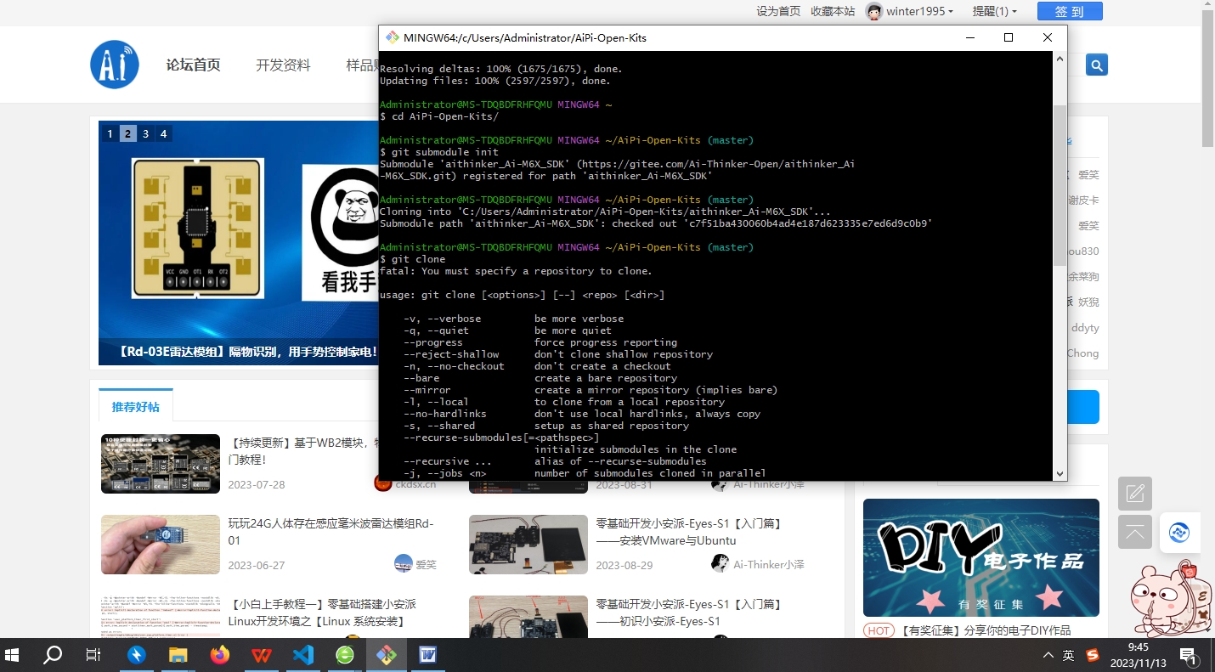Click the forum's blue Ai logo
Screen dimensions: 1215x672
[x=115, y=65]
